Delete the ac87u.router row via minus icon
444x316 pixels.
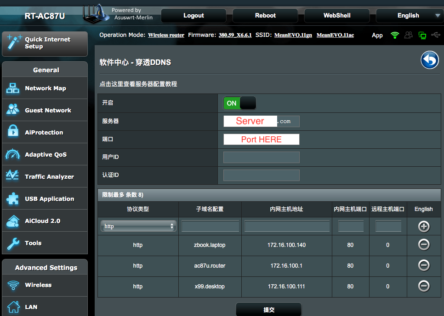coord(423,265)
